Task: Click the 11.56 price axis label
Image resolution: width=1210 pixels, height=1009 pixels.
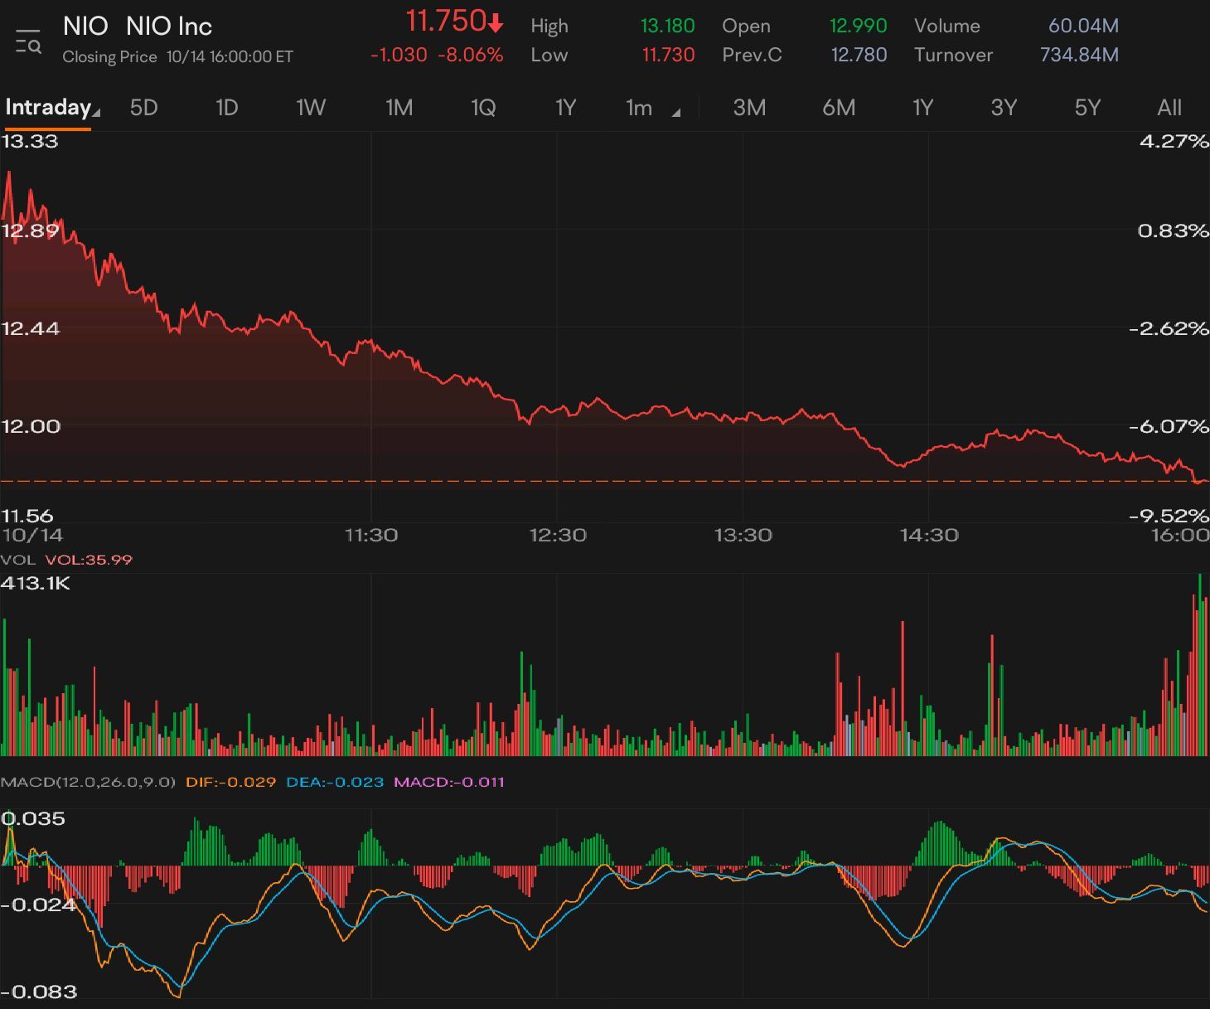Action: [x=27, y=516]
